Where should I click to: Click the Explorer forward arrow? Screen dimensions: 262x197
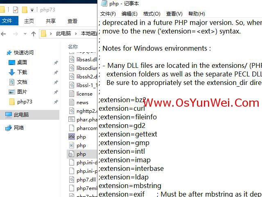[16, 34]
